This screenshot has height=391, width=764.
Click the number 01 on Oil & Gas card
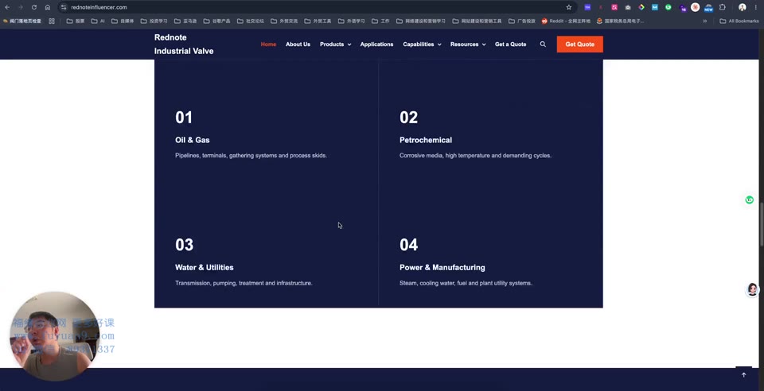pos(184,117)
